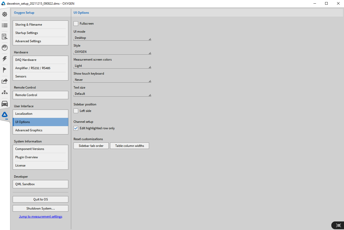Go to DAQ Hardware settings
344x230 pixels.
coord(40,60)
